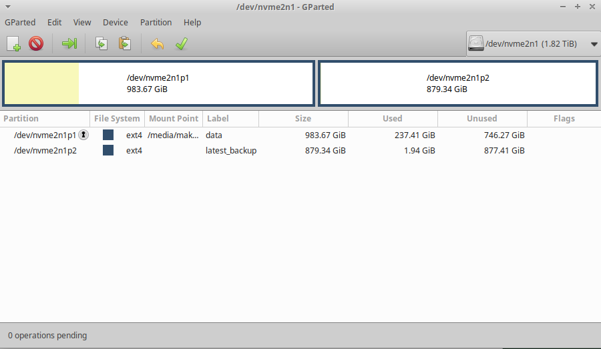Image resolution: width=601 pixels, height=349 pixels.
Task: Open the Device menu
Action: 116,22
